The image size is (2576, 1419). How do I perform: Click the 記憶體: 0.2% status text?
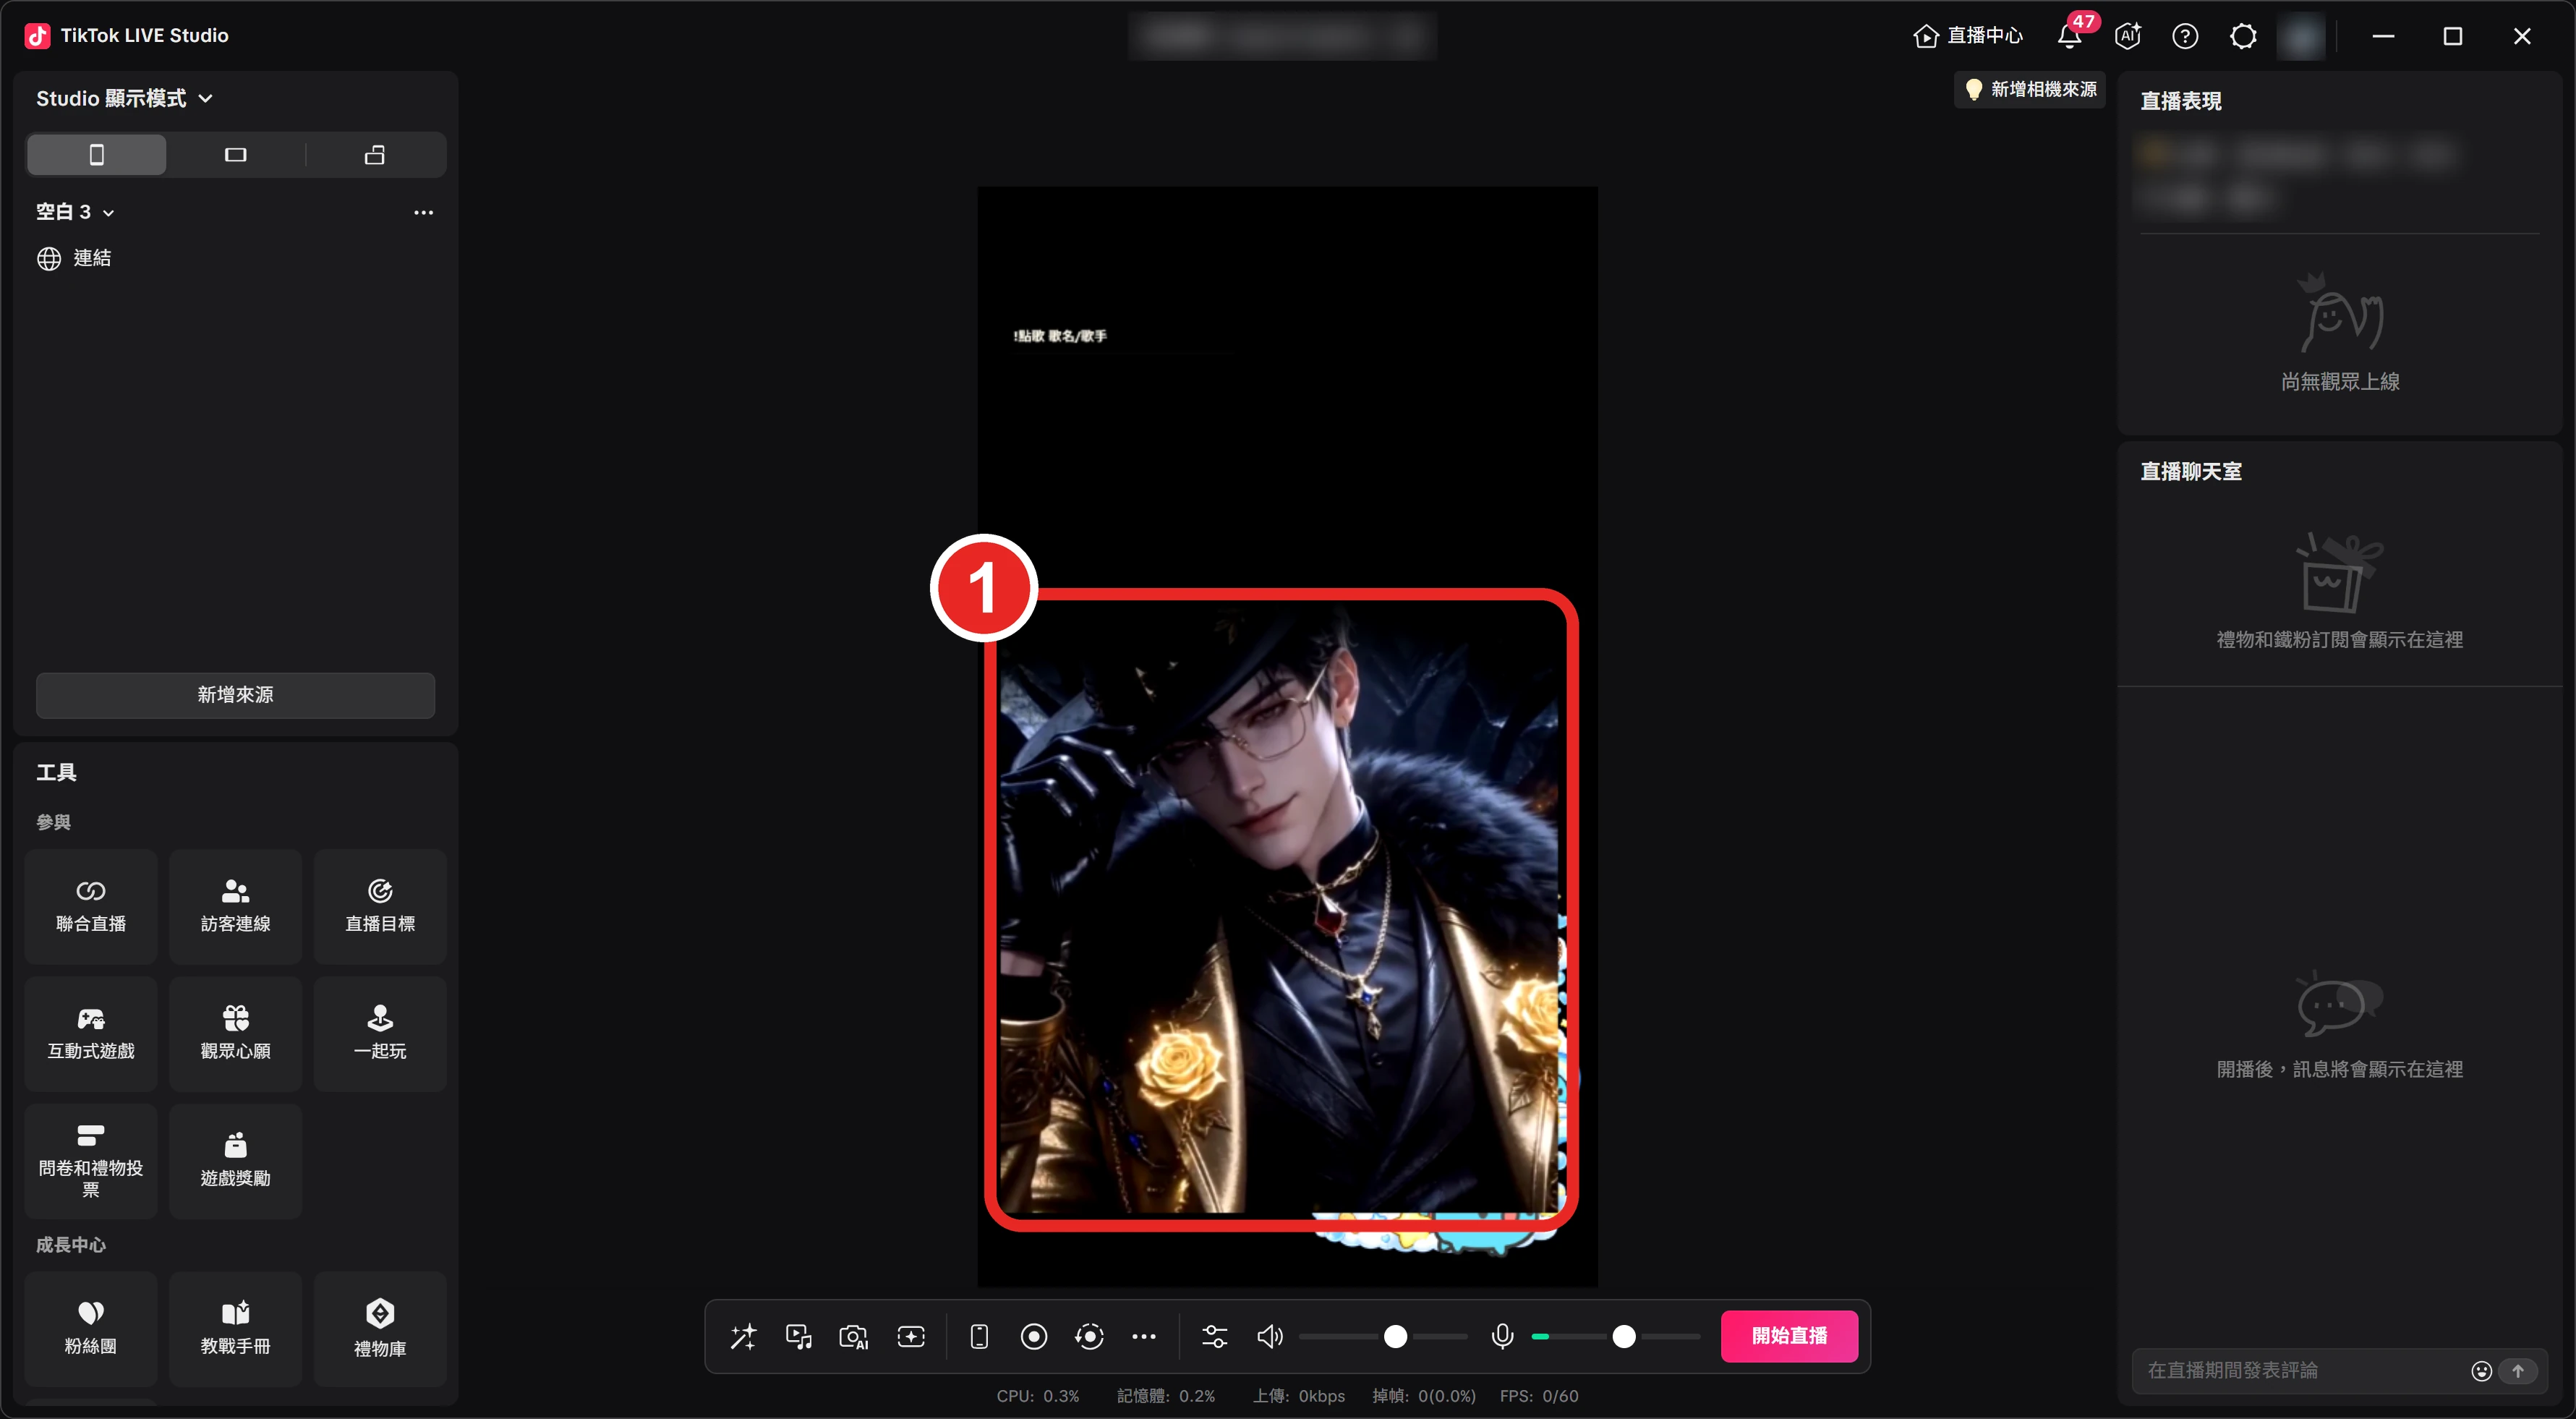1166,1396
